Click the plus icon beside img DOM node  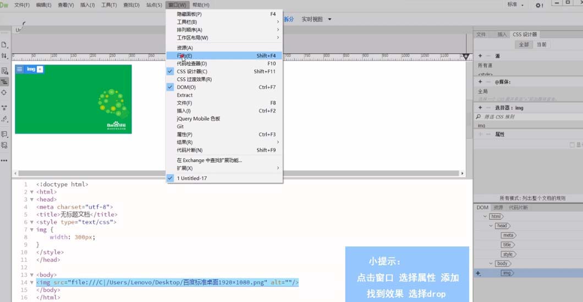tap(478, 273)
